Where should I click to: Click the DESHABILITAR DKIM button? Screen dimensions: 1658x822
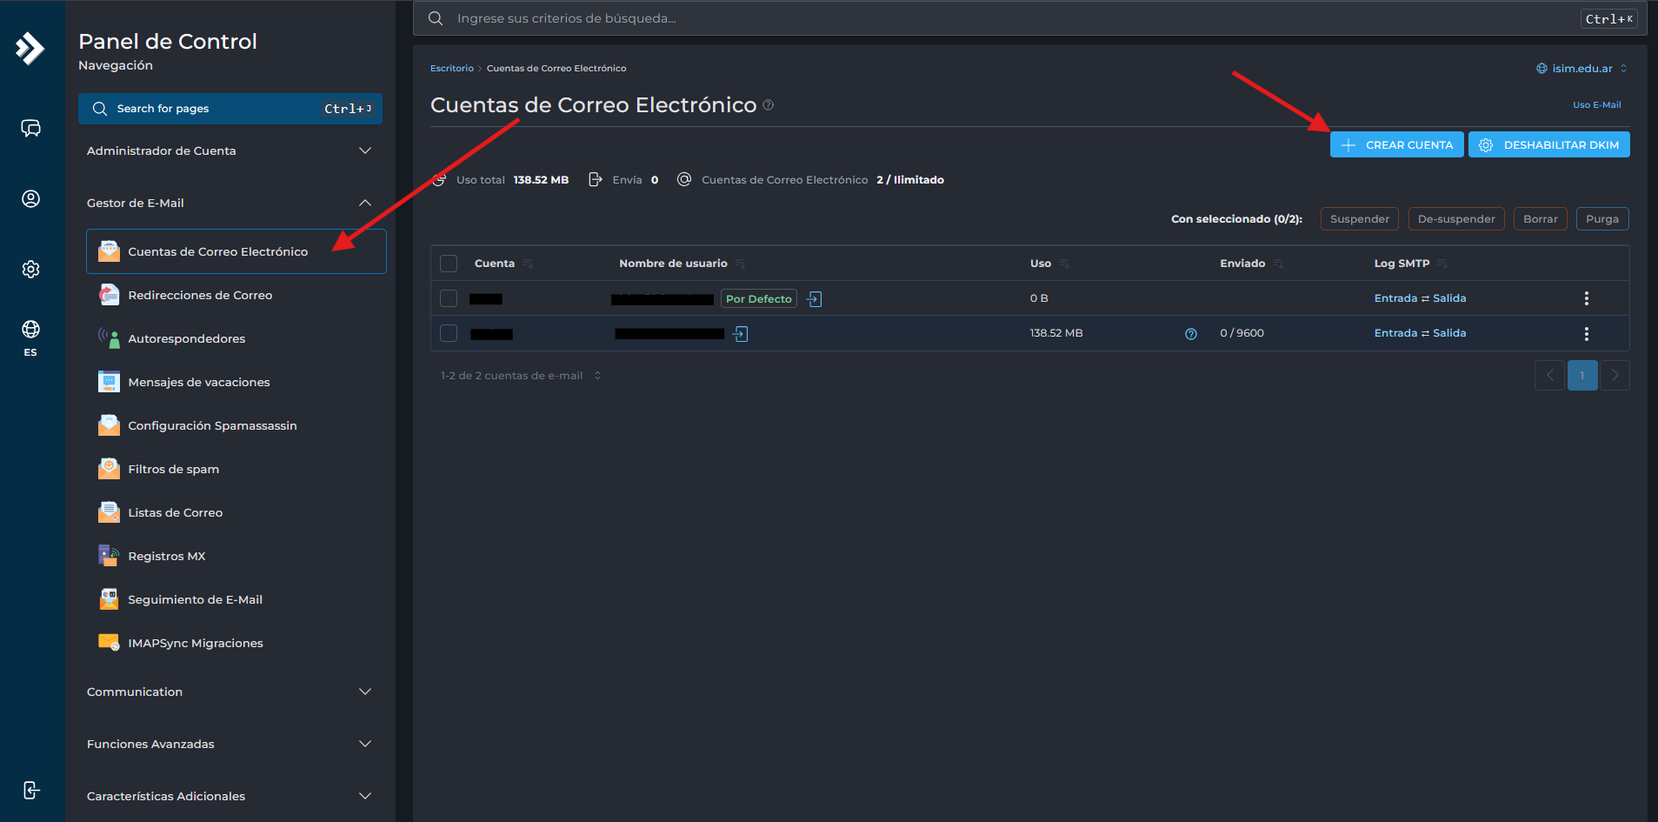click(x=1548, y=145)
